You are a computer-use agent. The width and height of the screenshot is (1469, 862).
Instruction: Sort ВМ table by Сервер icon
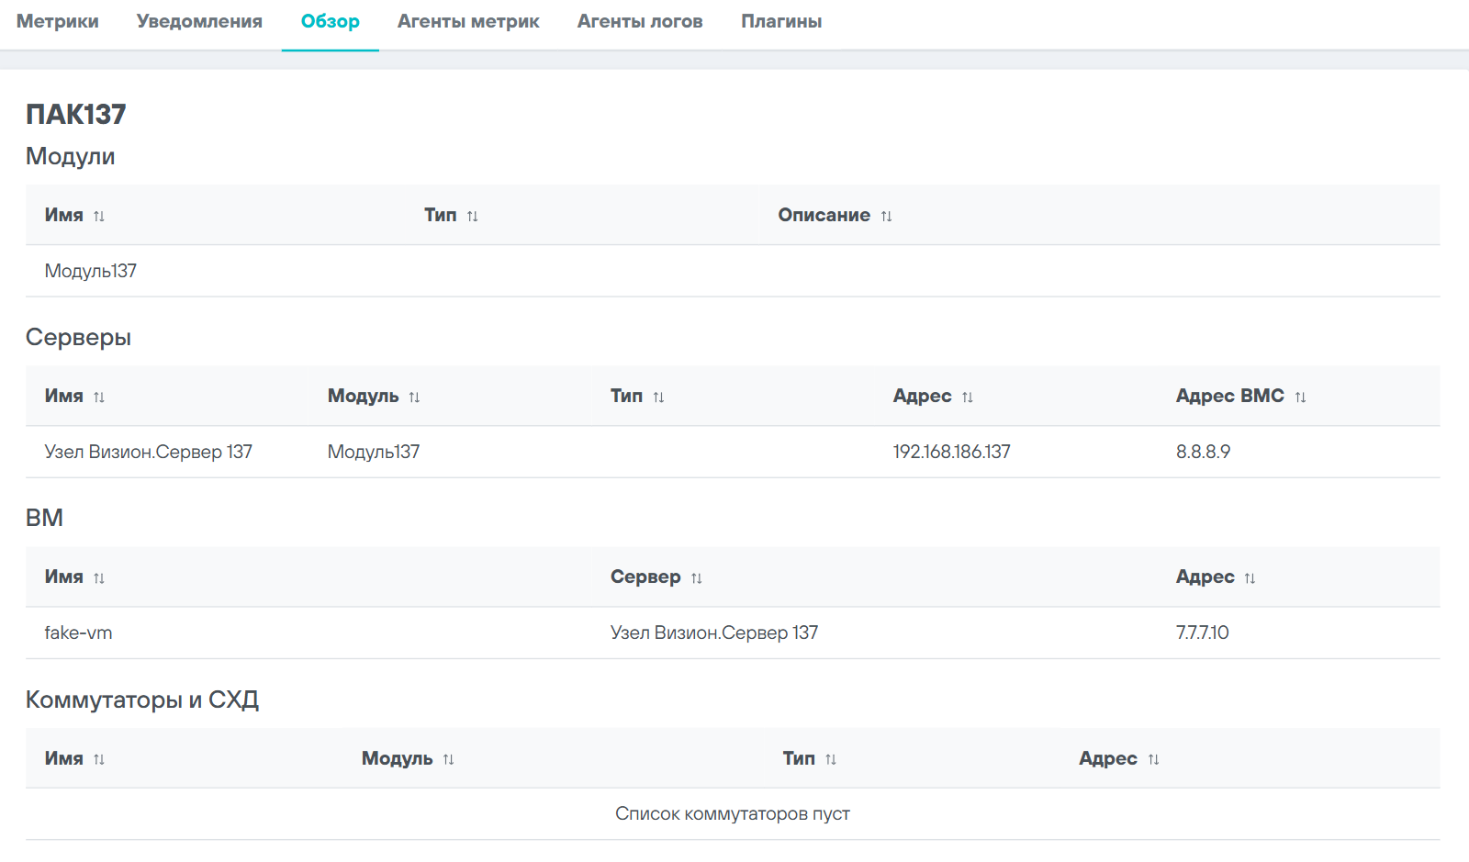[696, 578]
